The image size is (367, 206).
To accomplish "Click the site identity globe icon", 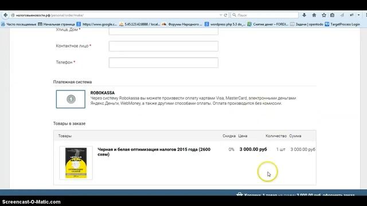I will pos(13,15).
